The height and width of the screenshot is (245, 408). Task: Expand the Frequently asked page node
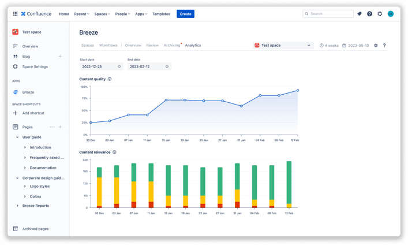tap(25, 157)
